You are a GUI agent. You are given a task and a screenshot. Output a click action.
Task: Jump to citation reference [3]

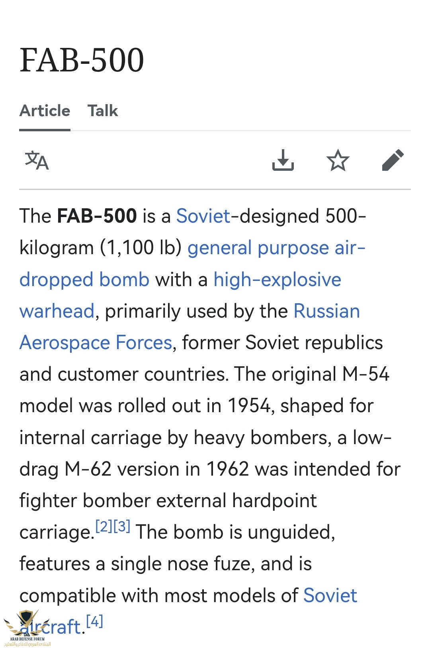pos(122,527)
